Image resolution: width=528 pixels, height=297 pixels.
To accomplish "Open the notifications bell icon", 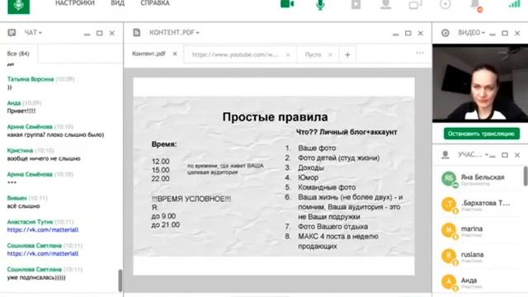I will tap(476, 5).
